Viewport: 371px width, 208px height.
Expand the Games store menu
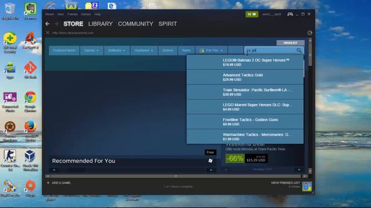(x=92, y=50)
